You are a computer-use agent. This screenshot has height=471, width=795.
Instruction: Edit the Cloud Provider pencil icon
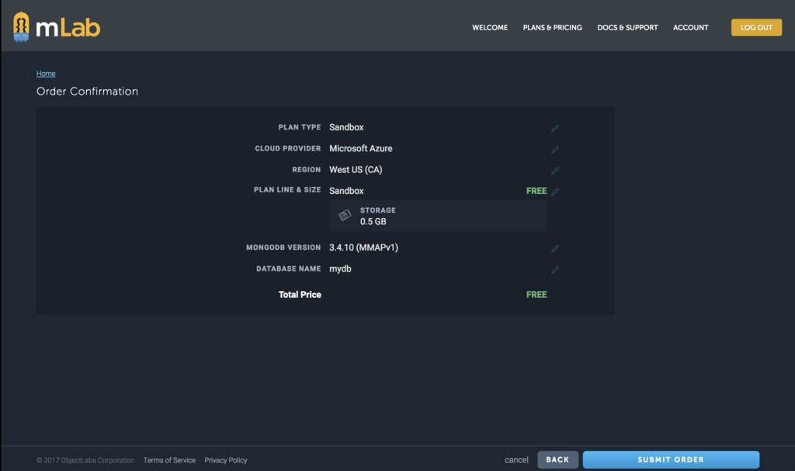(x=554, y=150)
